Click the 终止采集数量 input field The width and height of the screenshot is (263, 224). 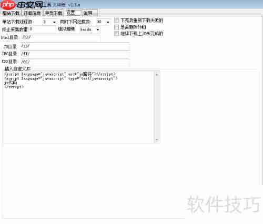[x=42, y=29]
